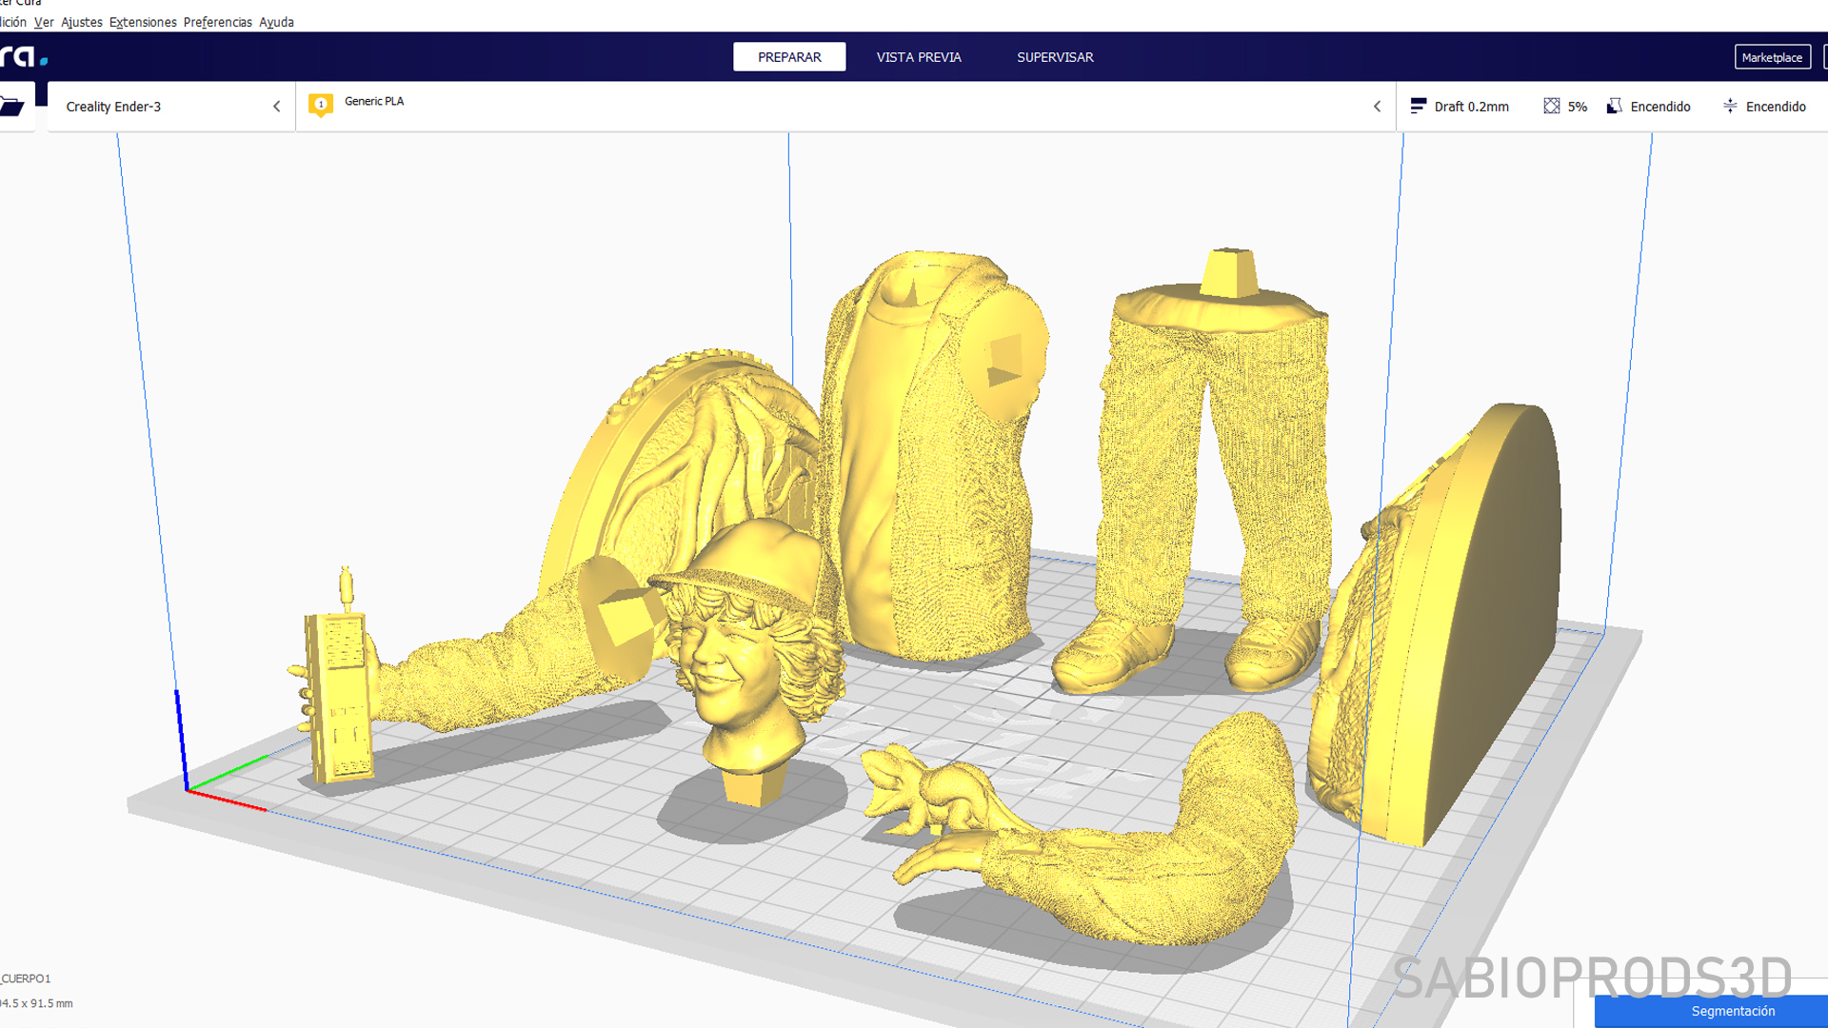Click the Segmentación slice button
The width and height of the screenshot is (1828, 1028).
1731,1011
